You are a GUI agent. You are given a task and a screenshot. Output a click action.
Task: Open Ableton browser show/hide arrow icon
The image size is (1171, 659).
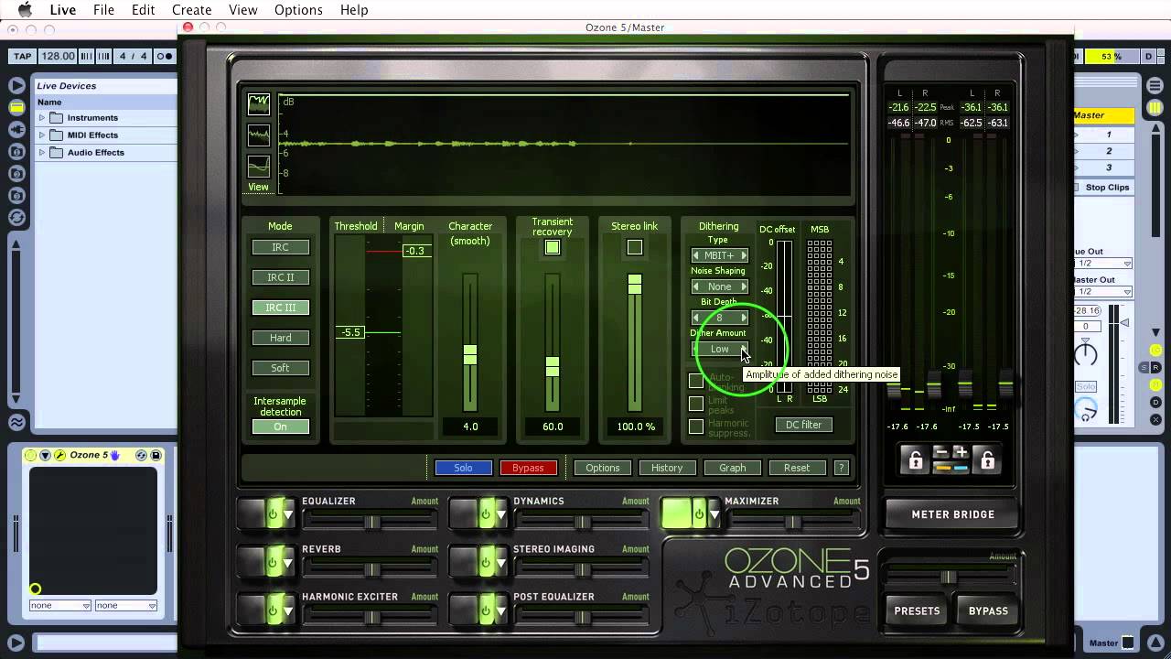(x=16, y=85)
